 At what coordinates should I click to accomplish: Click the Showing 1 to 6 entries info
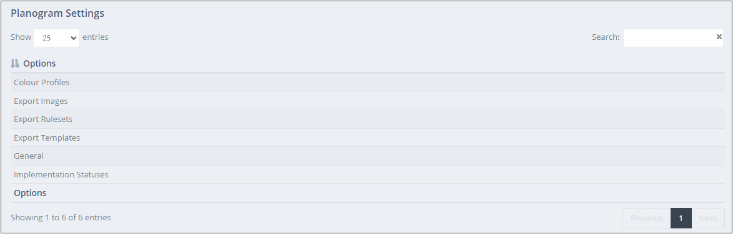point(61,217)
